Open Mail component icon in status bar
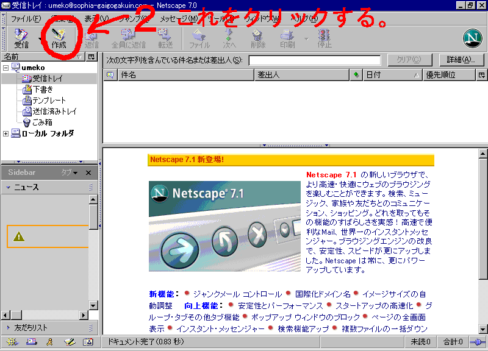Viewport: 488px width, 351px height. click(30, 342)
